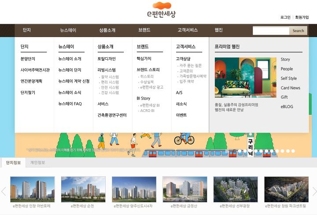Open 웹진 in the main navigation bar

[x=218, y=30]
